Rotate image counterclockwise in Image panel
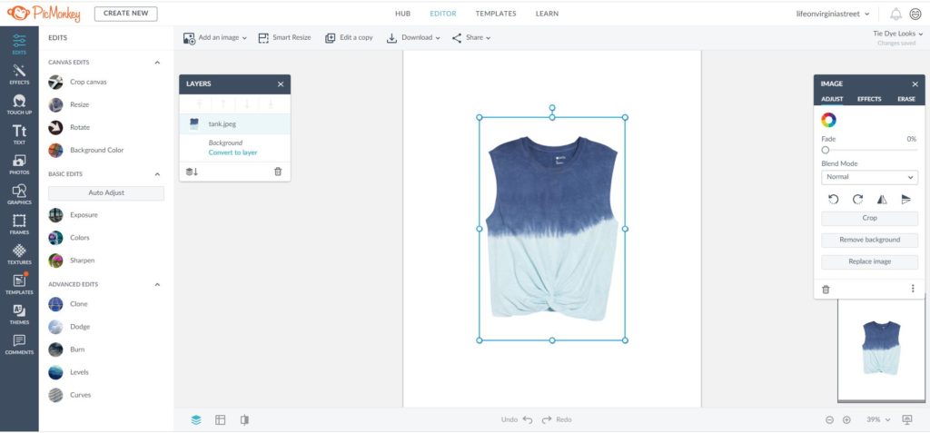The image size is (930, 433). pos(833,199)
